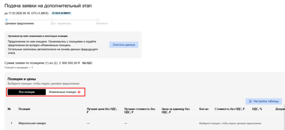This screenshot has height=130, width=285.
Task: Click the "Лучшая стоимость без НДС, ₽" column header
Action: point(140,111)
